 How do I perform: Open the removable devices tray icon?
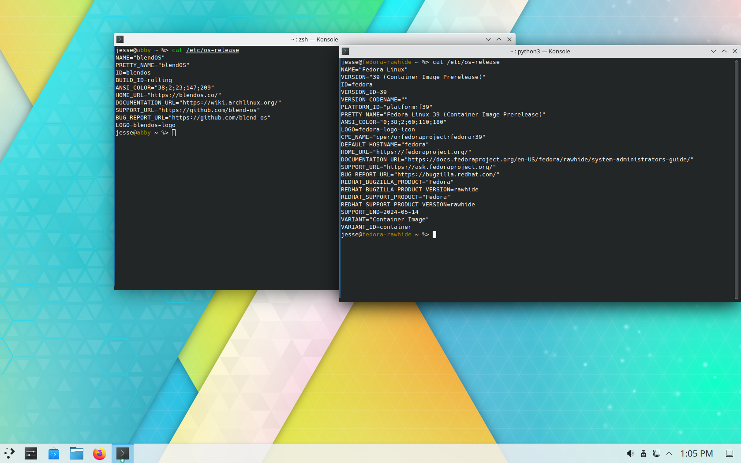click(x=644, y=453)
